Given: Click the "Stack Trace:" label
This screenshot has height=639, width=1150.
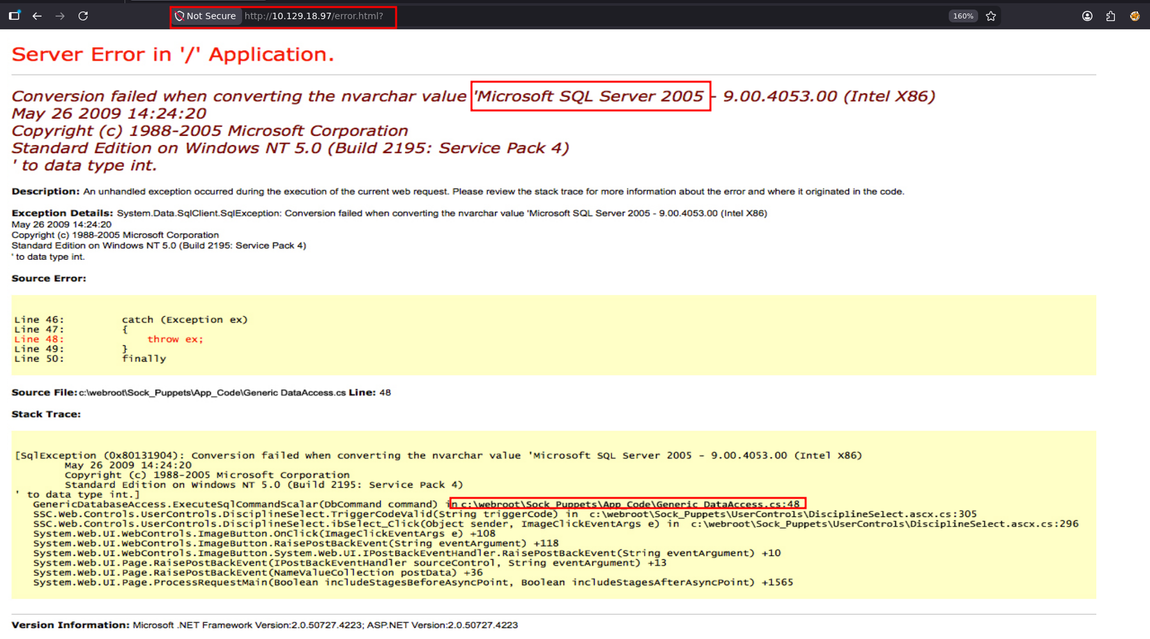Looking at the screenshot, I should (x=46, y=414).
